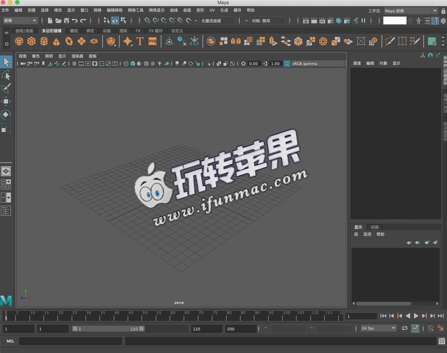This screenshot has height=353, width=447.
Task: Open the 无激活曲面 live surface dropdown
Action: pyautogui.click(x=217, y=21)
